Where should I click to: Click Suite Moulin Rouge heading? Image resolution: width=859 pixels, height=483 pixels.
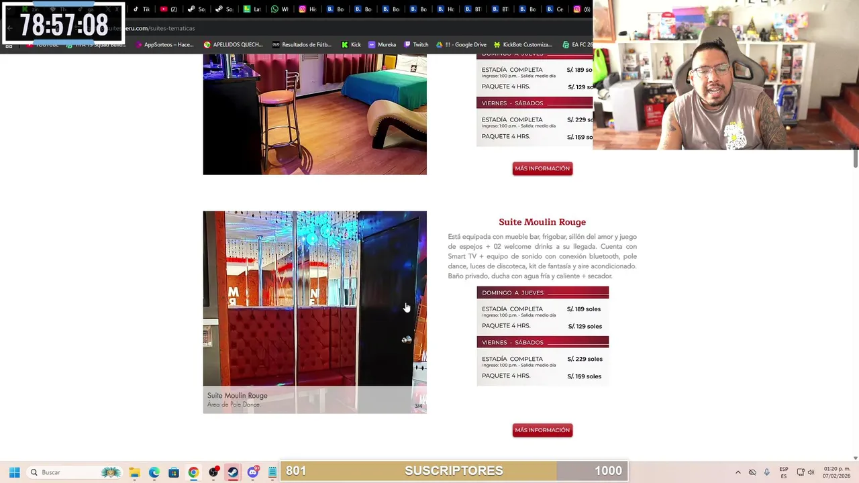(542, 222)
